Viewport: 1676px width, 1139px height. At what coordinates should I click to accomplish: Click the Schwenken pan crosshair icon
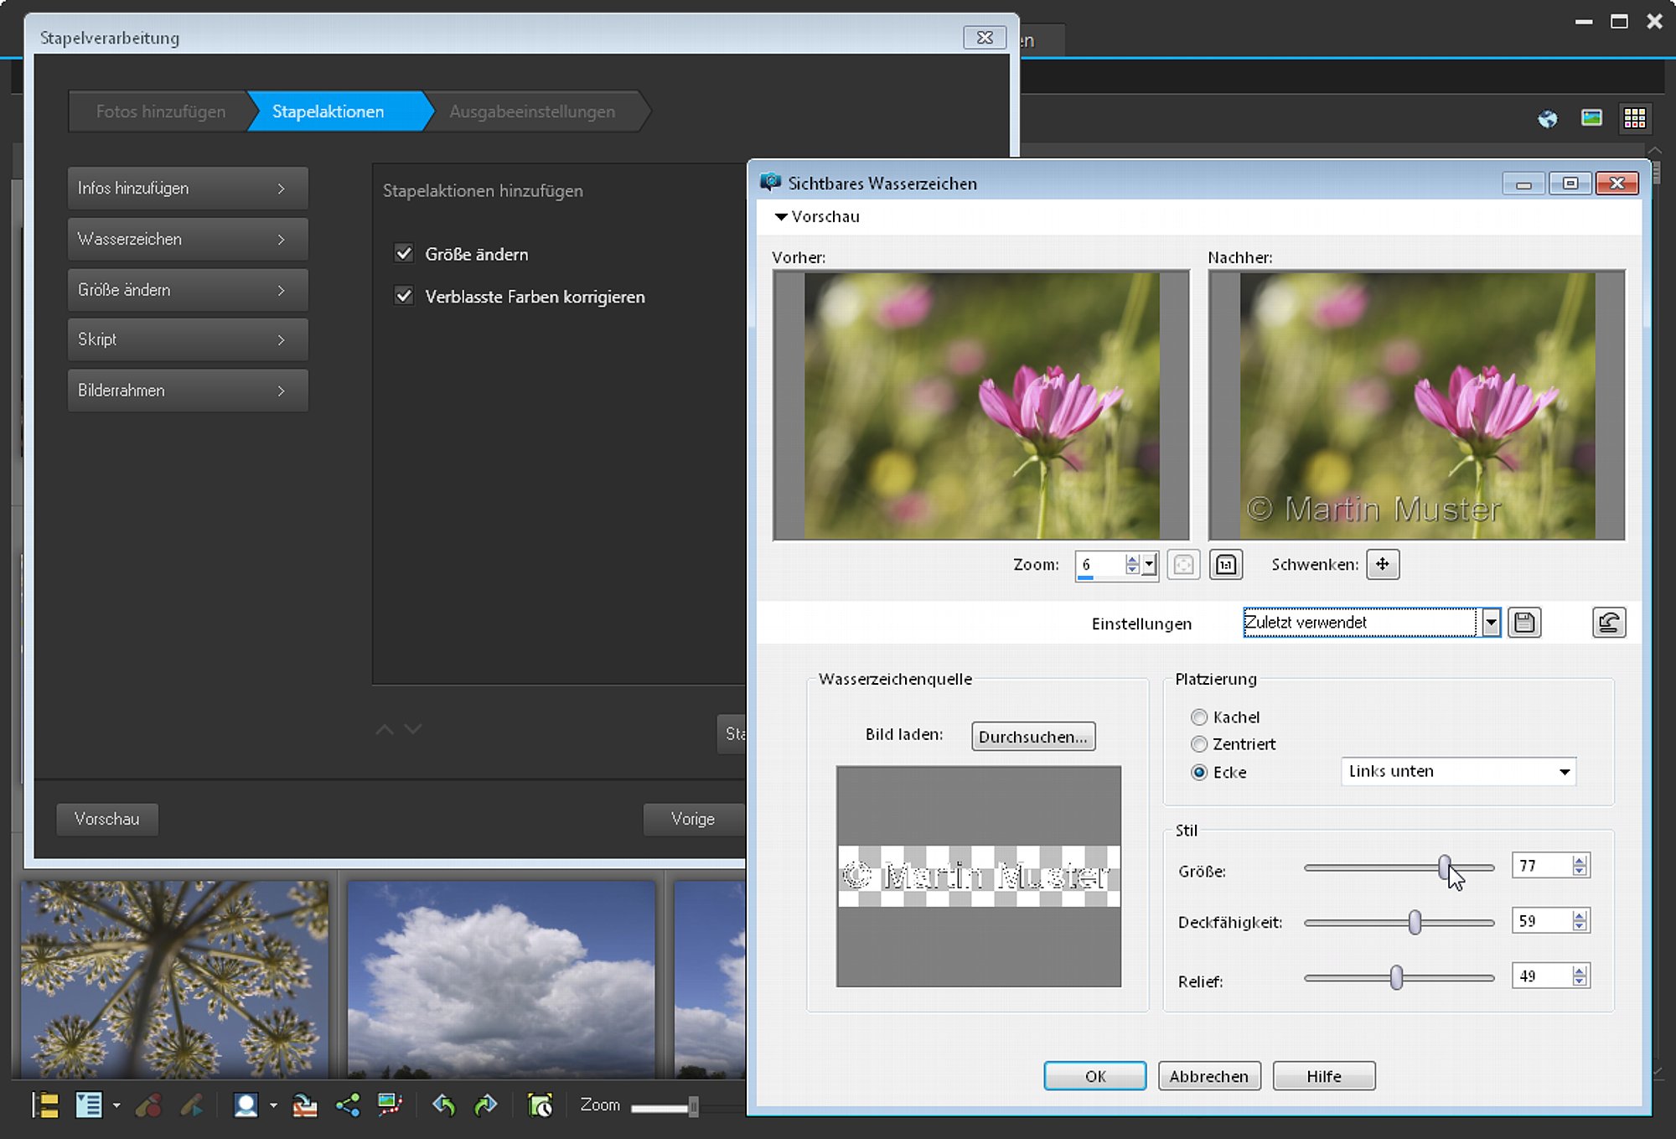coord(1383,564)
